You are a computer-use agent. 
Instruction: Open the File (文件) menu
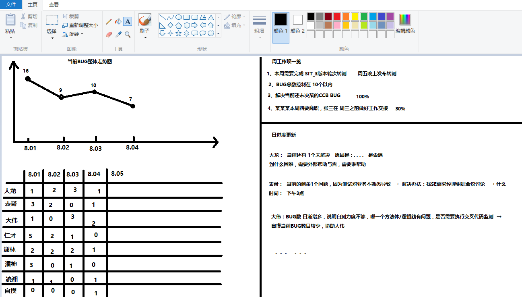(x=11, y=4)
